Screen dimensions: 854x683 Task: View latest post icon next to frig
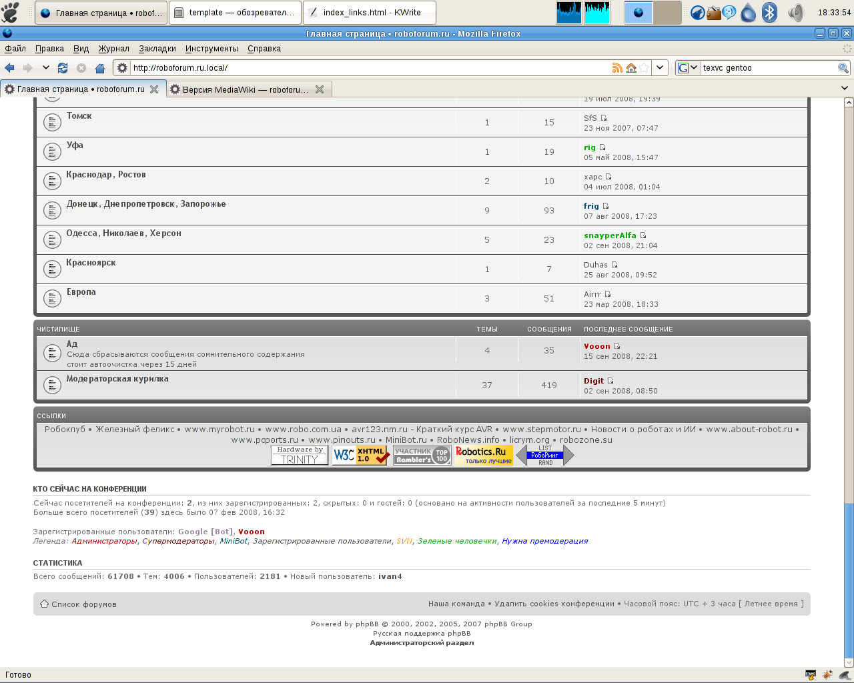[x=606, y=206]
